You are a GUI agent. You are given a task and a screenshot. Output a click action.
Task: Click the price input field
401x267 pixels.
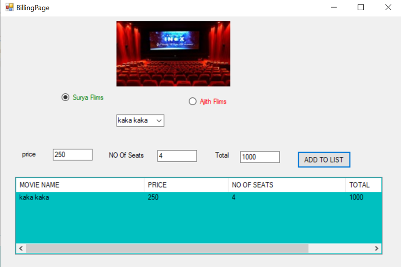coord(72,155)
